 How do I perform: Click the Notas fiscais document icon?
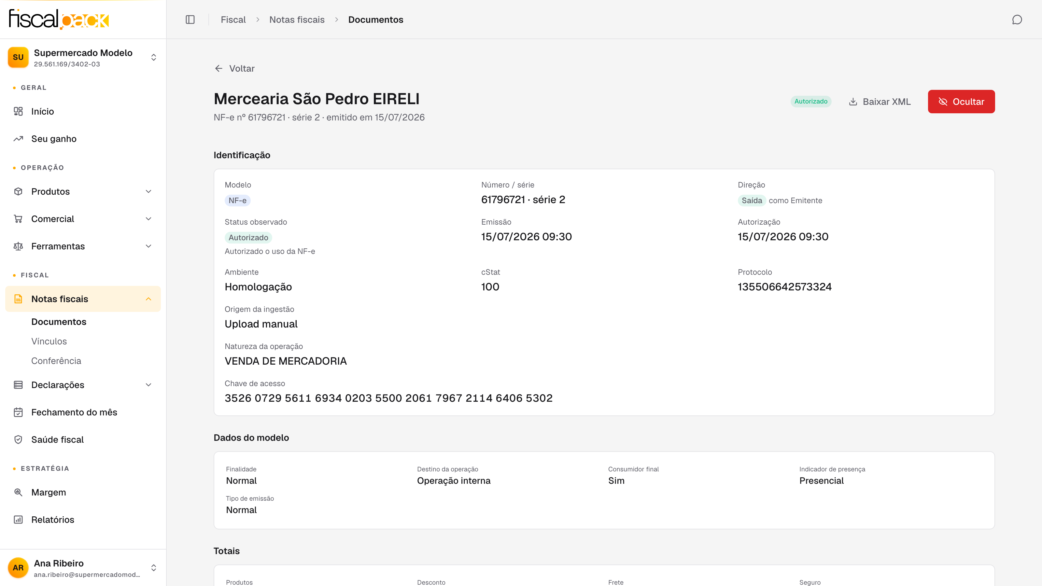pyautogui.click(x=18, y=299)
